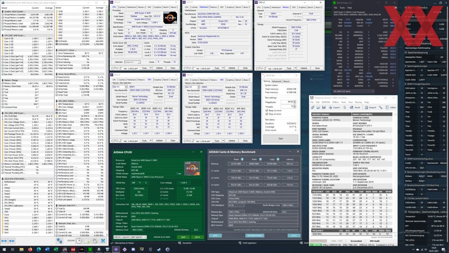Click Thaiphoon Burner save floppy icon

pos(324,107)
